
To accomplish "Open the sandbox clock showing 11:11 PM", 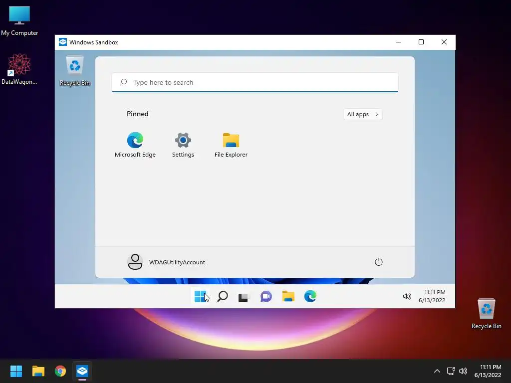I will tap(432, 296).
